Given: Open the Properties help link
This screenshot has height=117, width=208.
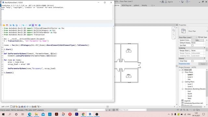Looking at the screenshot, I should (184, 64).
